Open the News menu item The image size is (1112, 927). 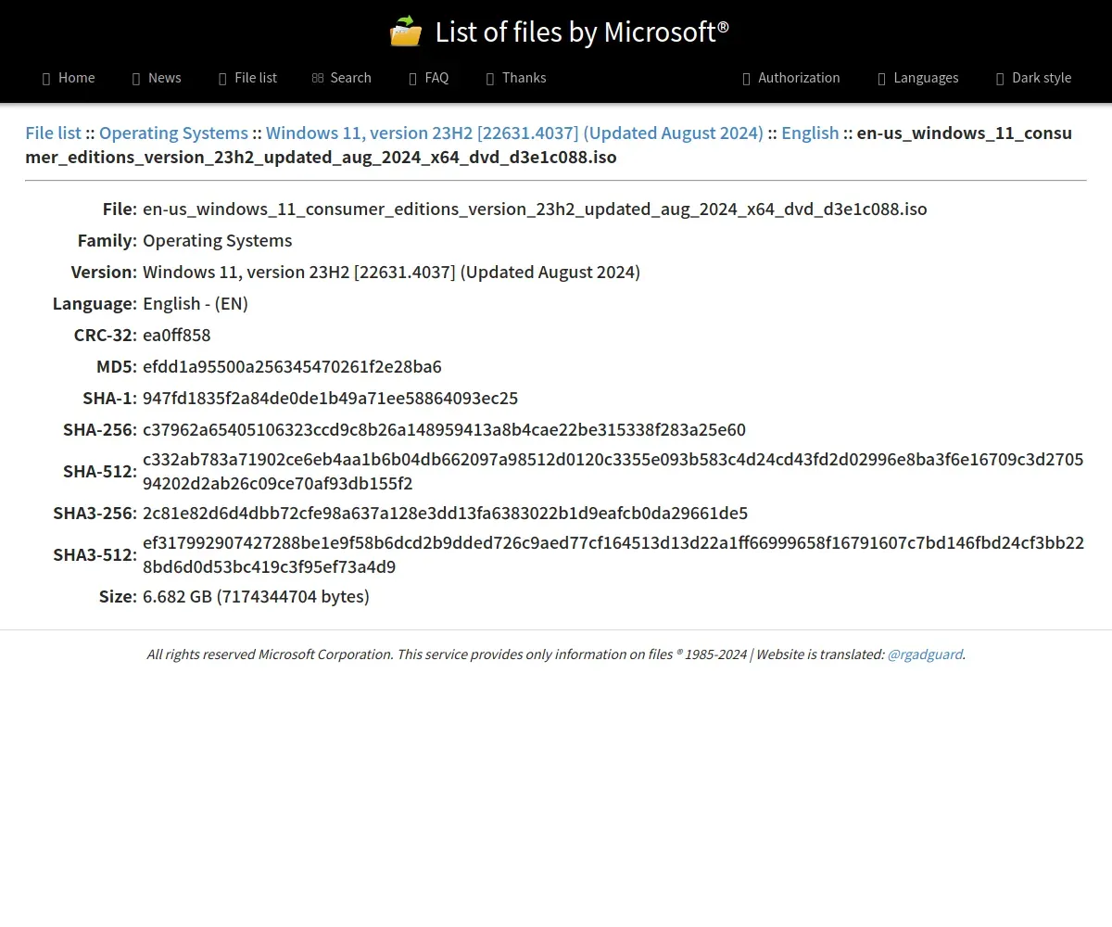(157, 78)
